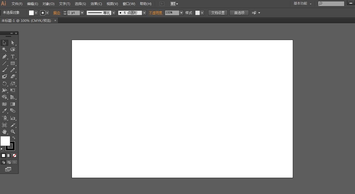355x194 pixels.
Task: Choose the Eraser tool
Action: (x=13, y=77)
